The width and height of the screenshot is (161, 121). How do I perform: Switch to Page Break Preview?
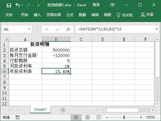pyautogui.click(x=99, y=117)
